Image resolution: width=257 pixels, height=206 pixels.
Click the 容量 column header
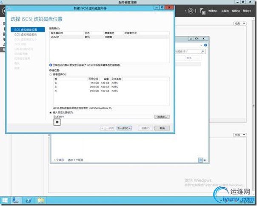tap(105, 79)
